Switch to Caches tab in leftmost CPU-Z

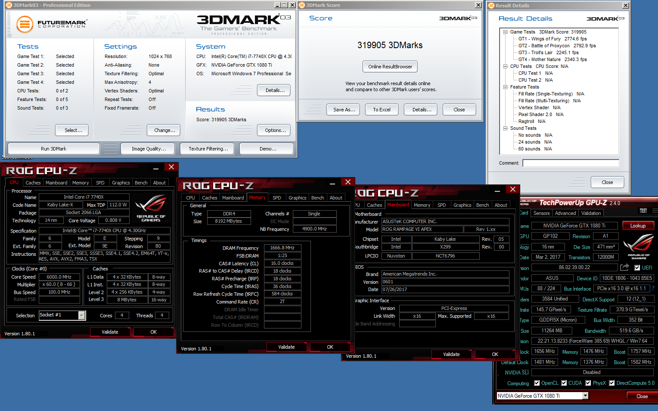pos(33,183)
